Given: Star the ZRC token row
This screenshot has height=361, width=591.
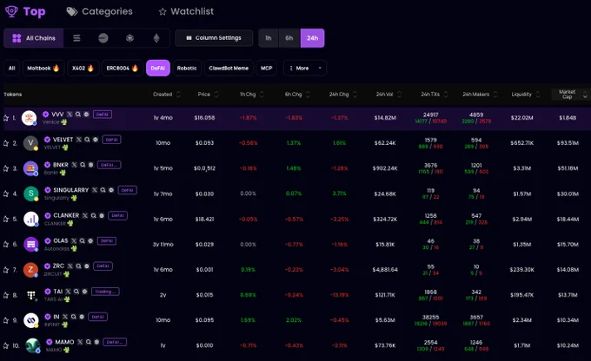Looking at the screenshot, I should tap(6, 270).
